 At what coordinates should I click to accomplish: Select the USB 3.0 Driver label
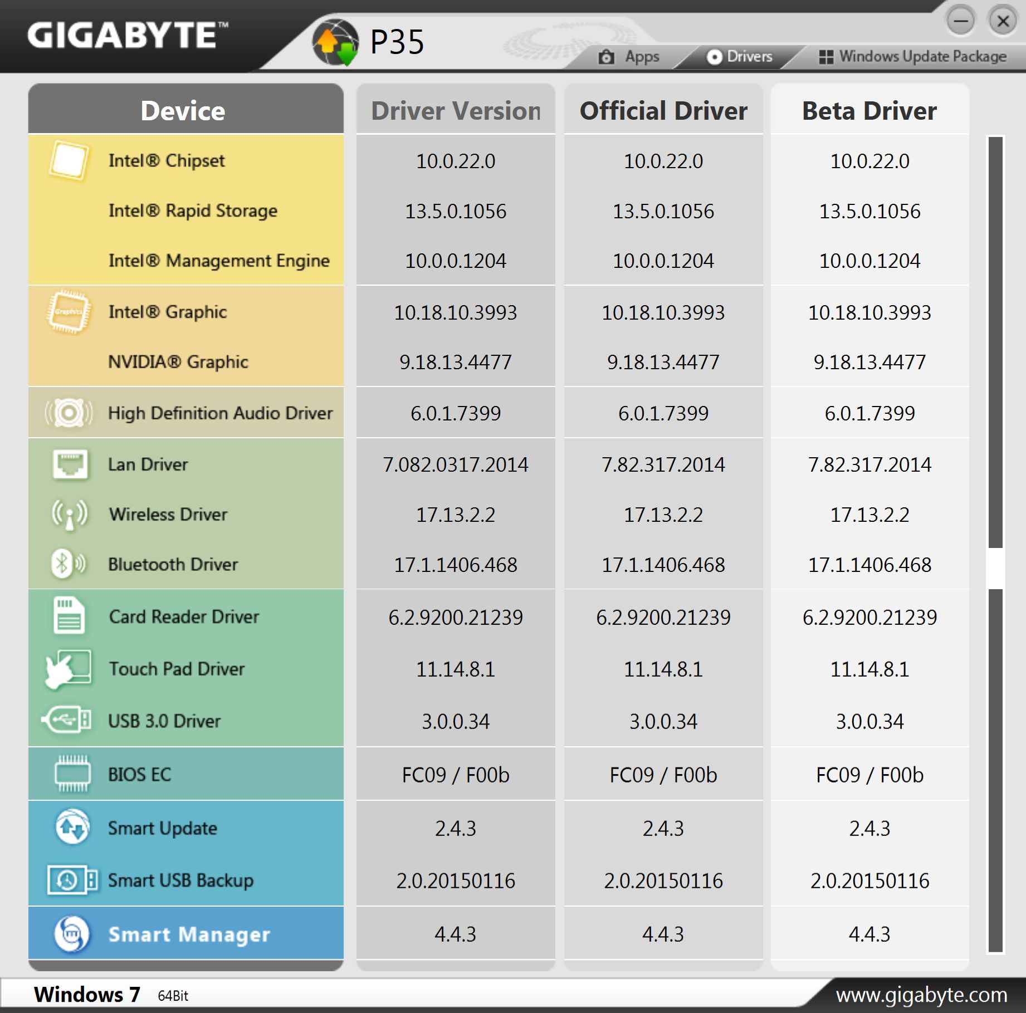coord(164,721)
